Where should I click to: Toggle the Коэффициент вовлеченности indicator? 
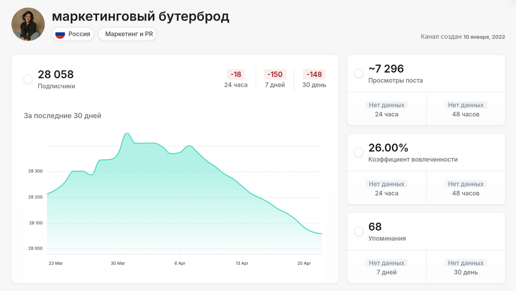click(359, 152)
